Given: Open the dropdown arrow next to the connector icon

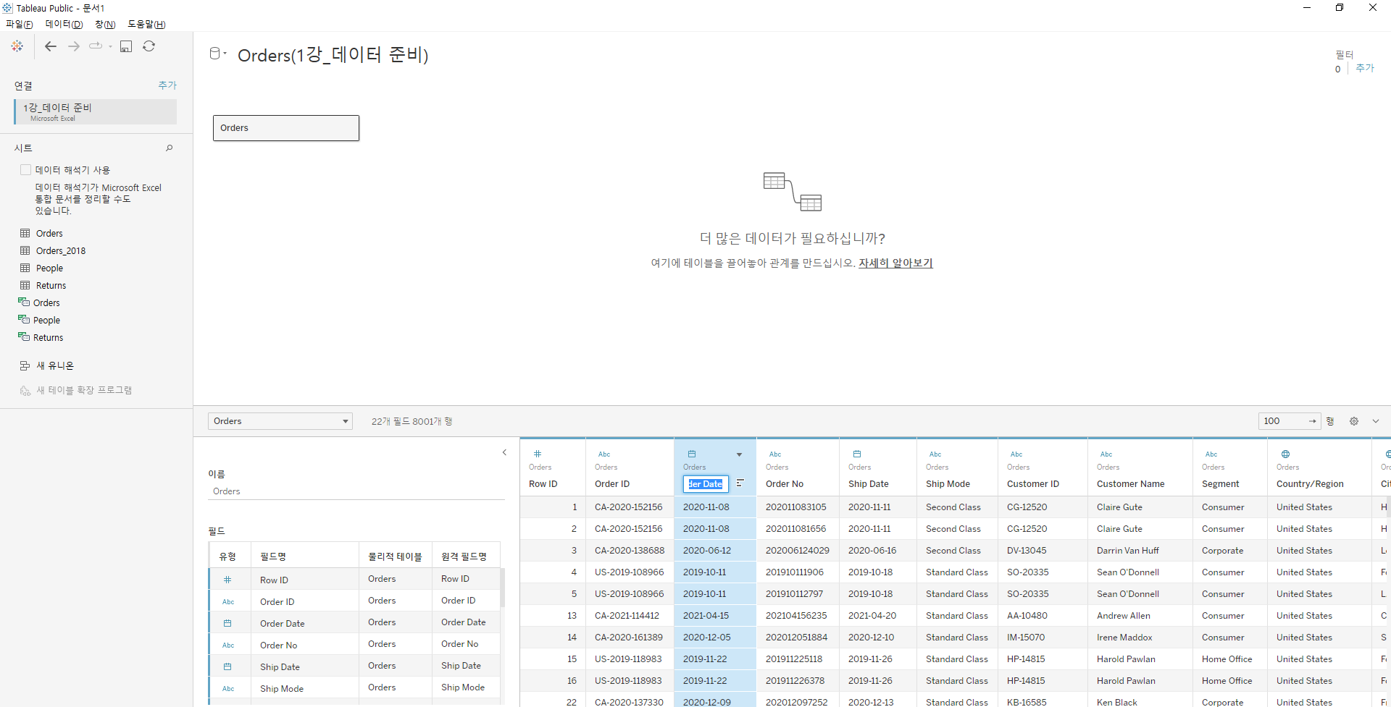Looking at the screenshot, I should tap(110, 46).
